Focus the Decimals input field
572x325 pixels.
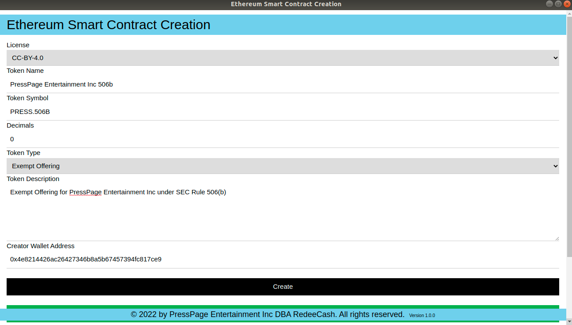click(177, 139)
